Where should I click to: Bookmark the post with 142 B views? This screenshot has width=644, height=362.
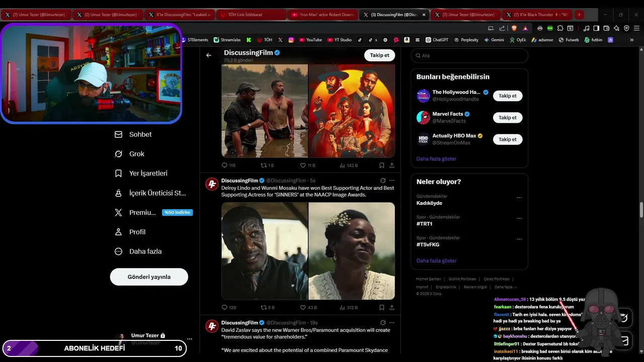coord(382,165)
